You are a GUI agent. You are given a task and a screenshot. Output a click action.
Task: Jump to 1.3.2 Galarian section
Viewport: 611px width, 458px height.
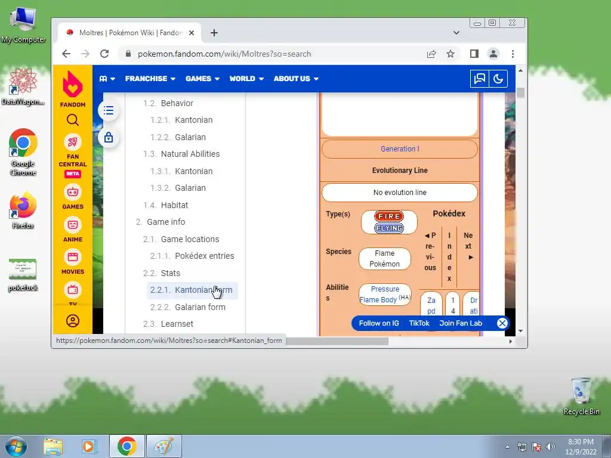pyautogui.click(x=178, y=188)
